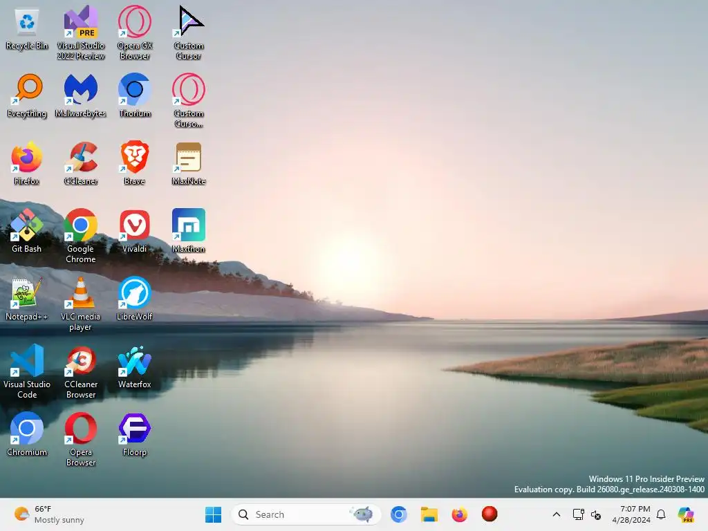Viewport: 708px width, 531px height.
Task: Select the Google Chrome desktop shortcut
Action: [x=81, y=236]
